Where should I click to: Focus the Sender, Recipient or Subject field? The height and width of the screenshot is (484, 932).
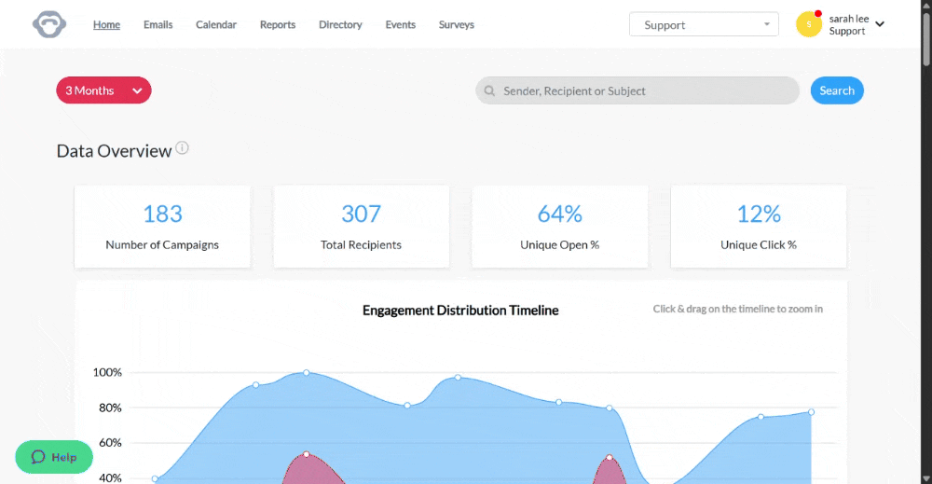[637, 90]
